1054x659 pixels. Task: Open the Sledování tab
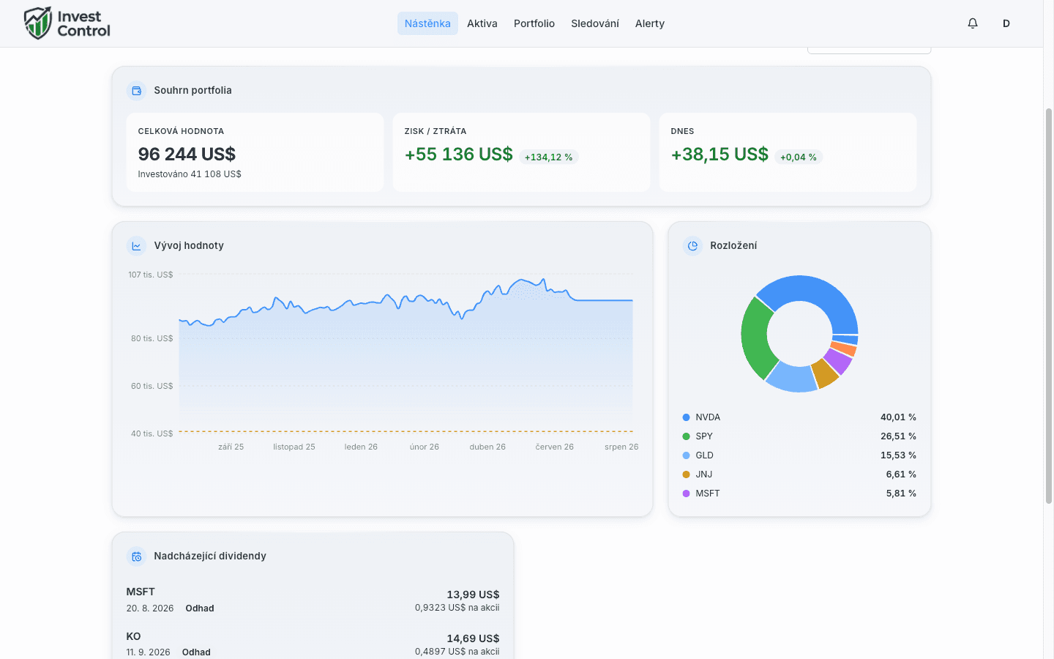point(595,23)
